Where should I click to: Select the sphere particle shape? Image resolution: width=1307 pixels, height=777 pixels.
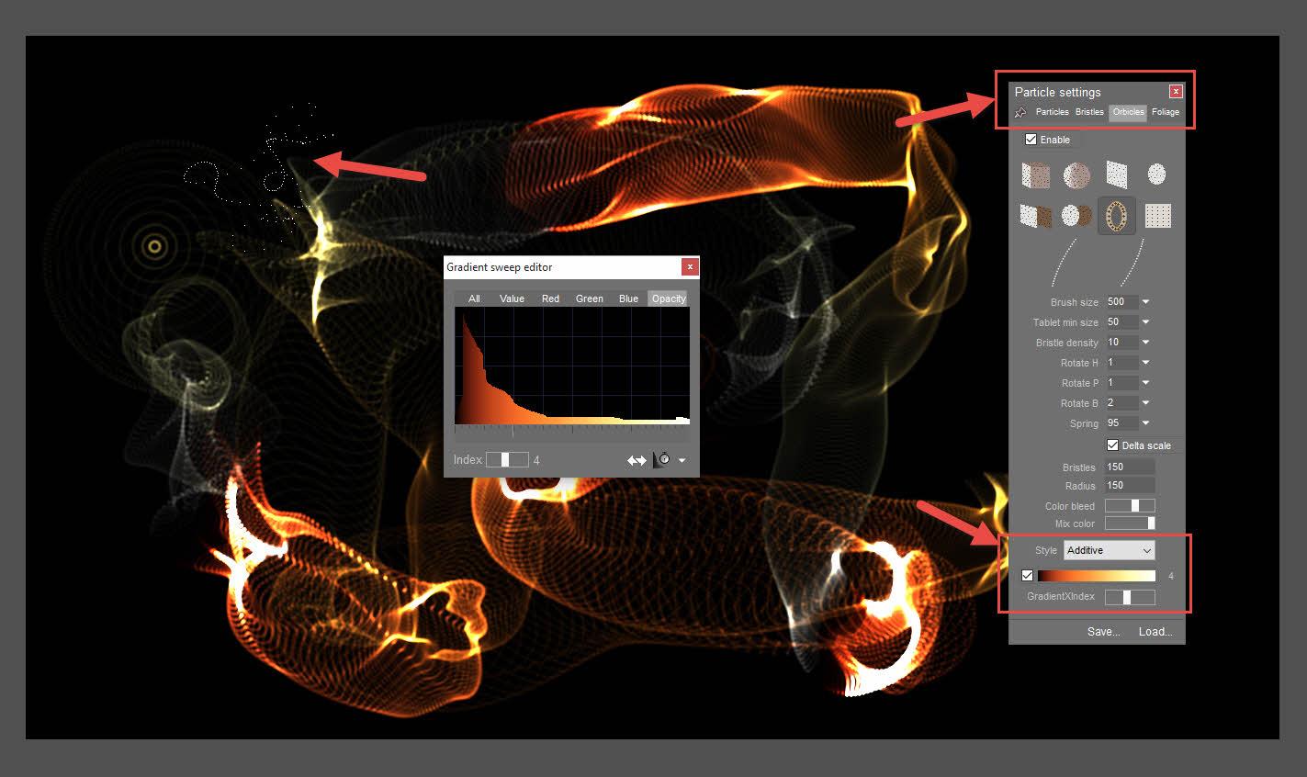tap(1076, 175)
